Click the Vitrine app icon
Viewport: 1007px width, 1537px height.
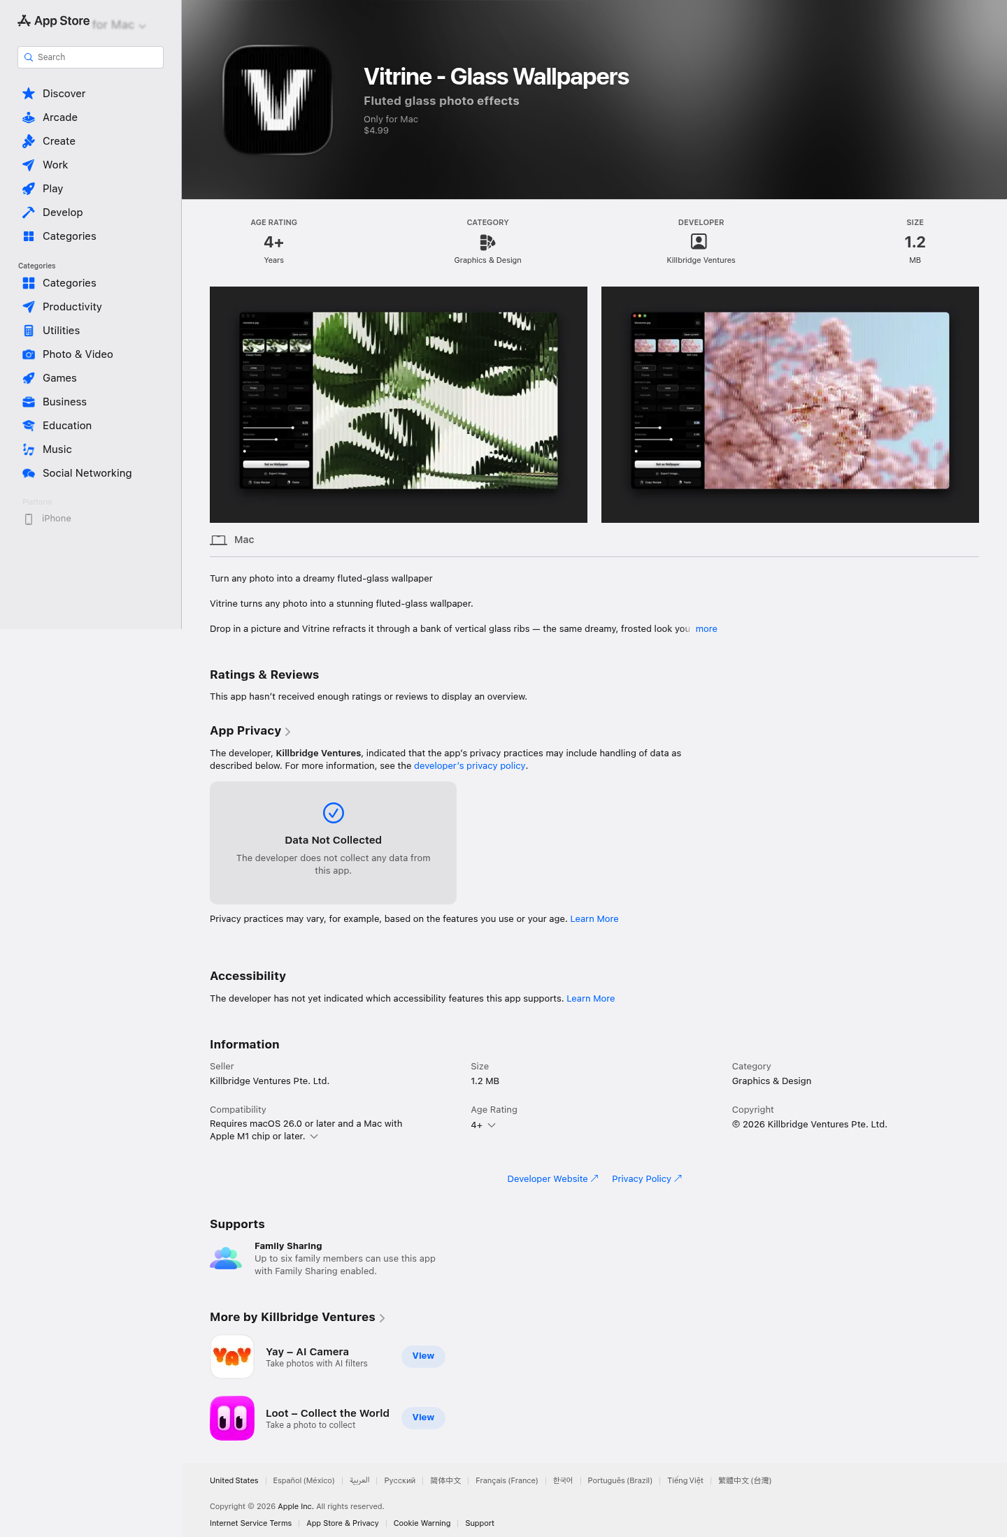click(278, 99)
